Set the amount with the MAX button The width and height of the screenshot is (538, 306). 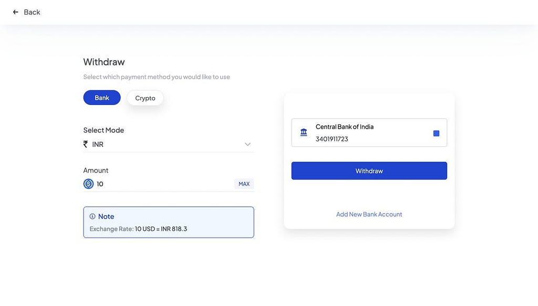(244, 184)
